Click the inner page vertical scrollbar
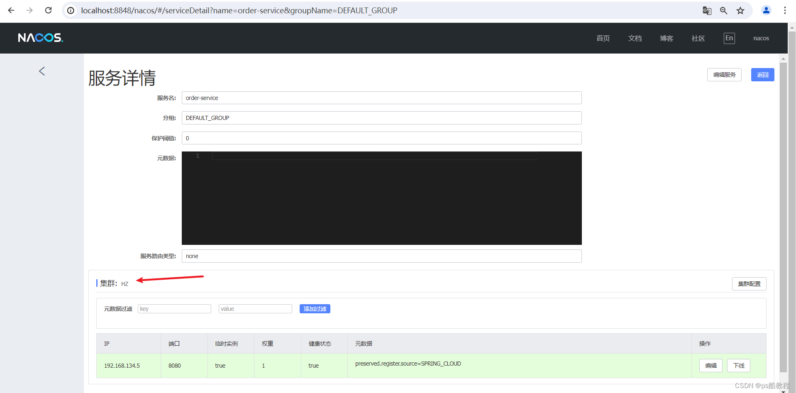 pos(783,217)
